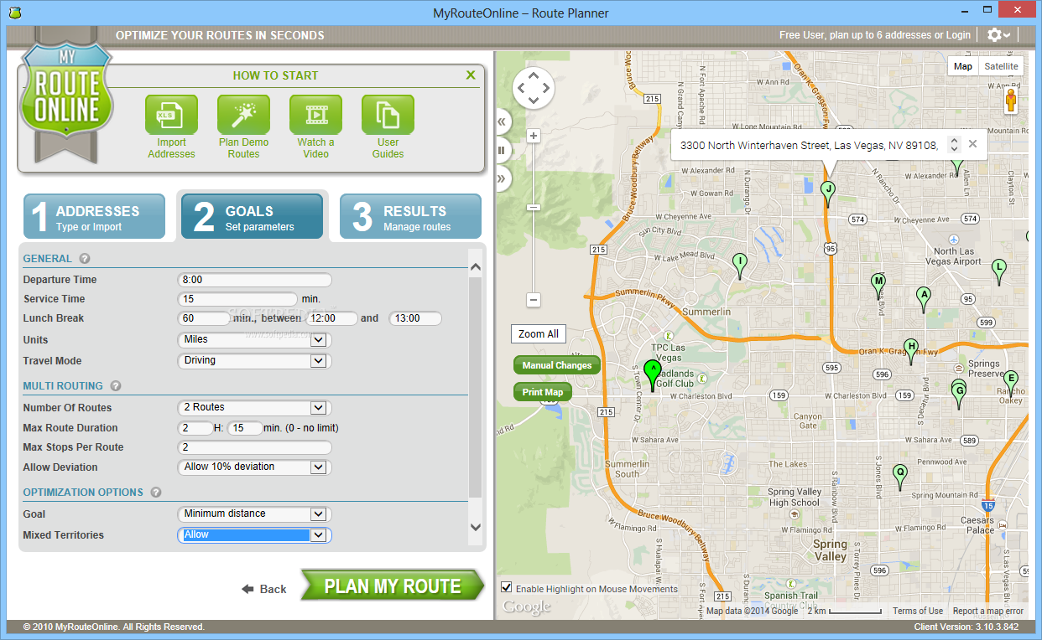The width and height of the screenshot is (1042, 640).
Task: Open the Mixed Territories dropdown
Action: tap(255, 535)
